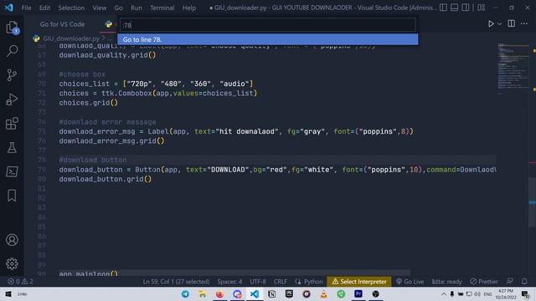Click the choices_list assignment line
Viewport: 536px width, 301px height.
[x=156, y=84]
